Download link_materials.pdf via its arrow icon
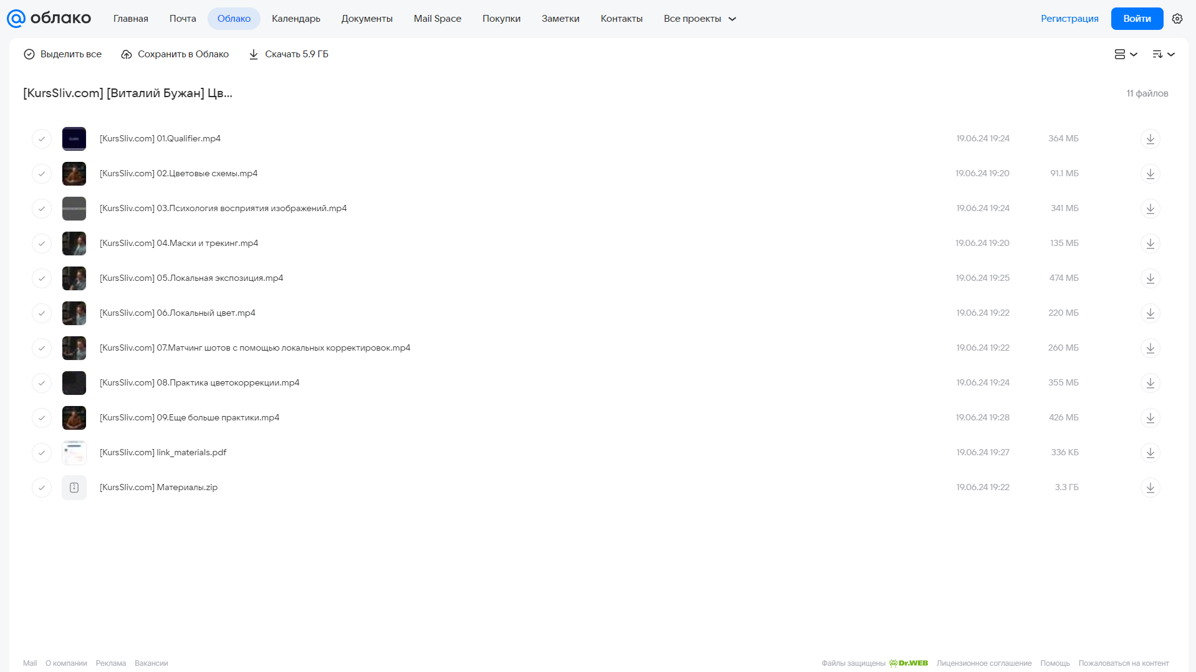This screenshot has width=1196, height=672. pos(1150,452)
